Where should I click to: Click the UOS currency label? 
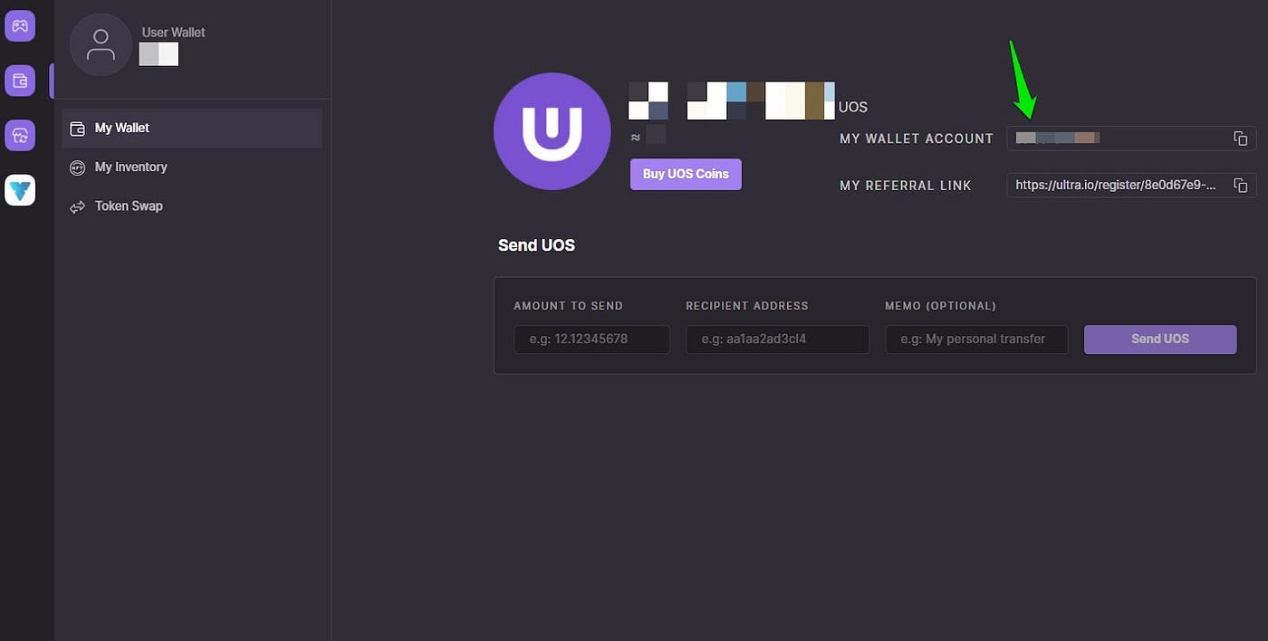click(853, 108)
